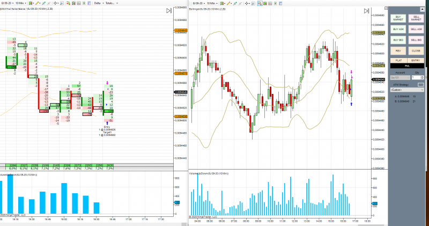
Task: Click the Bollinger indicator label on right chart
Action: (x=208, y=9)
